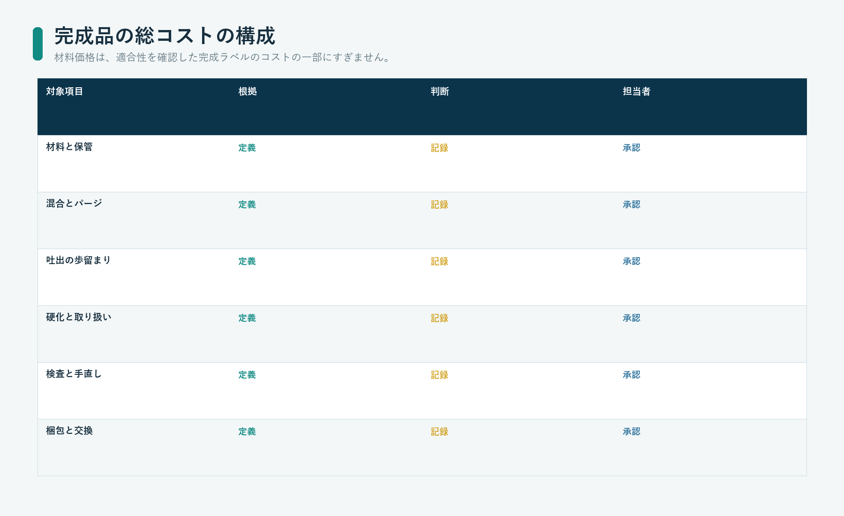
Task: Select the 混合とパージ row label
Action: pyautogui.click(x=74, y=204)
